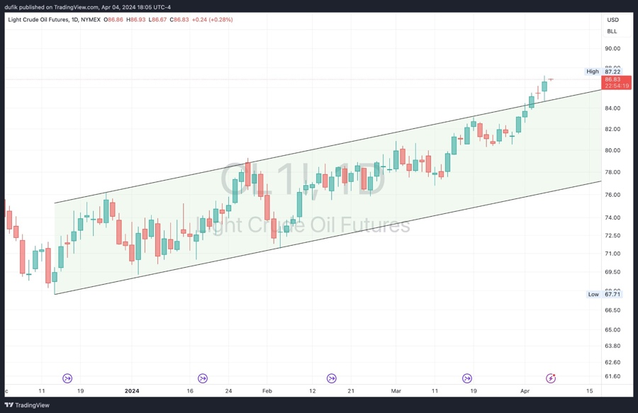Click the NYMEX exchange label
This screenshot has height=413, width=638.
tap(91, 20)
